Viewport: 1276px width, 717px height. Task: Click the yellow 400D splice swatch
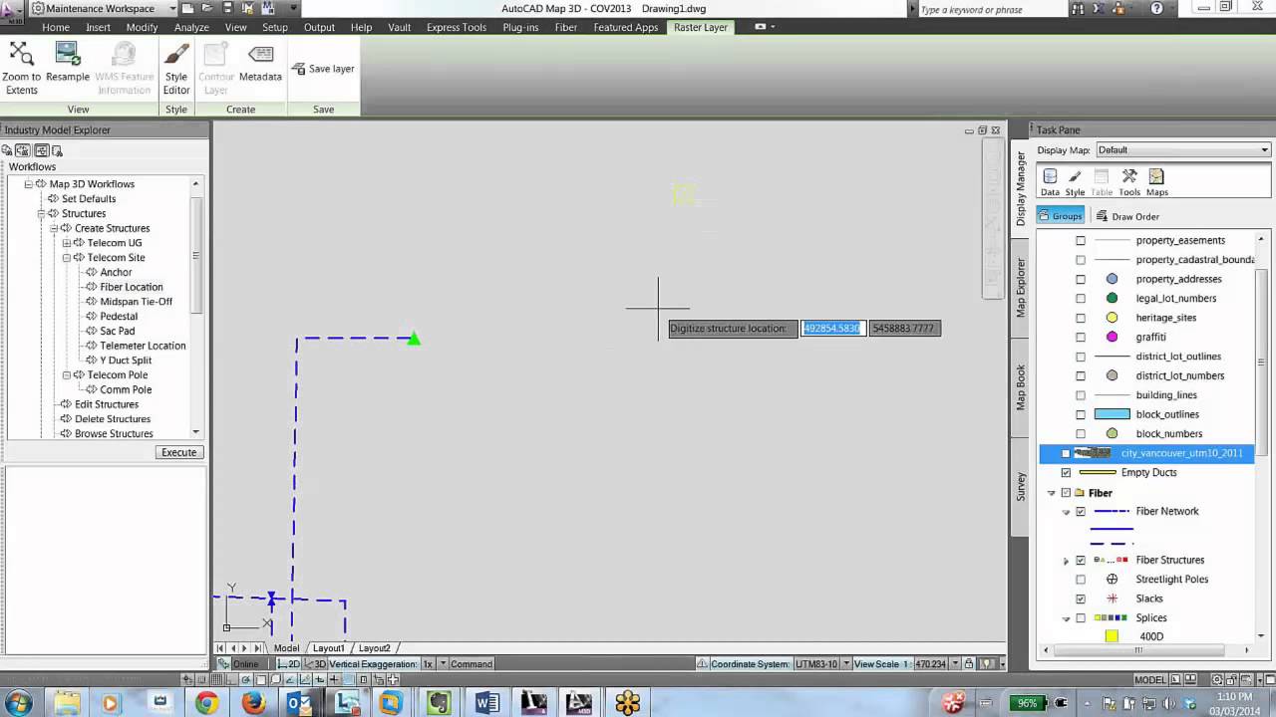(x=1112, y=637)
